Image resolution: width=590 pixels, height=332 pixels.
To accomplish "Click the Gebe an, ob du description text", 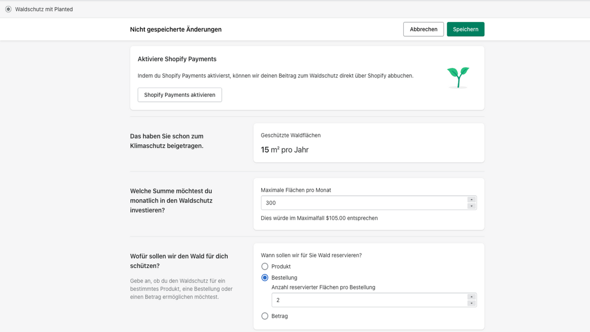I will [x=181, y=289].
